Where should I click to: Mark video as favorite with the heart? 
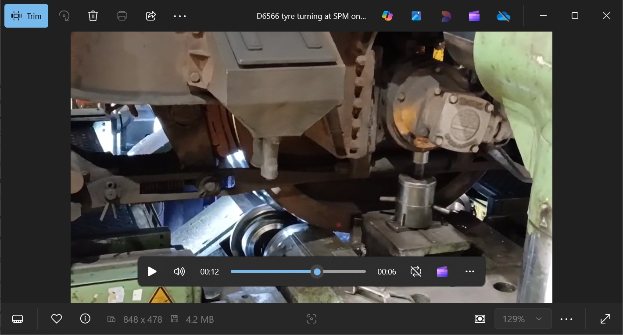pyautogui.click(x=57, y=319)
